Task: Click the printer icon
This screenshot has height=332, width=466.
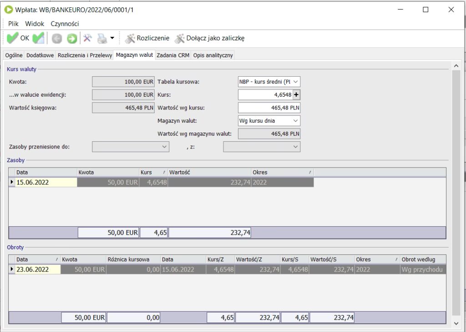Action: point(102,38)
